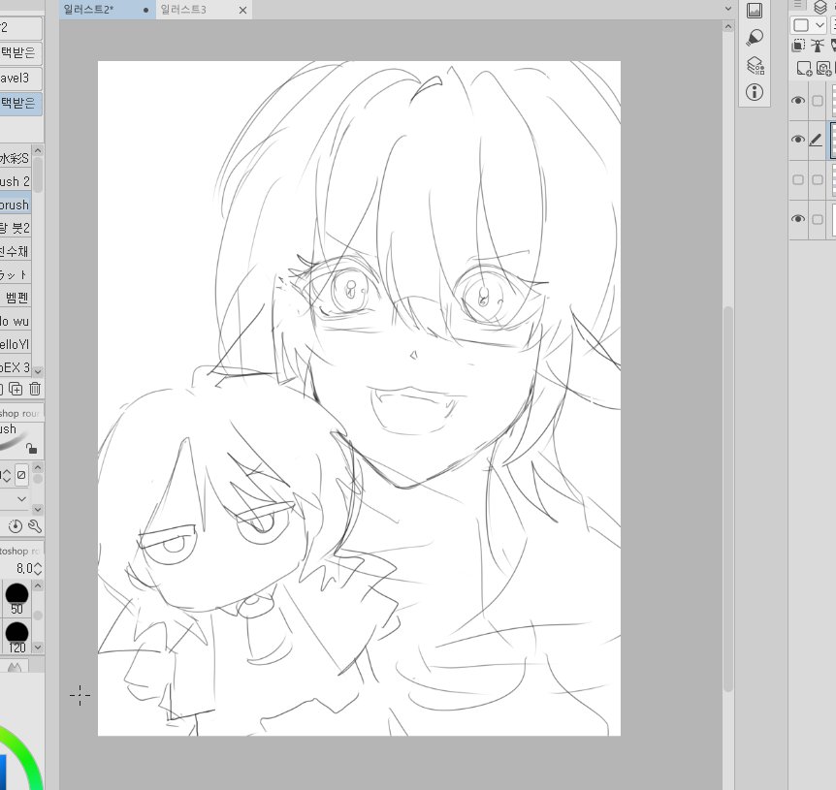Tick the third layer's second column checkbox
This screenshot has width=836, height=790.
click(817, 179)
